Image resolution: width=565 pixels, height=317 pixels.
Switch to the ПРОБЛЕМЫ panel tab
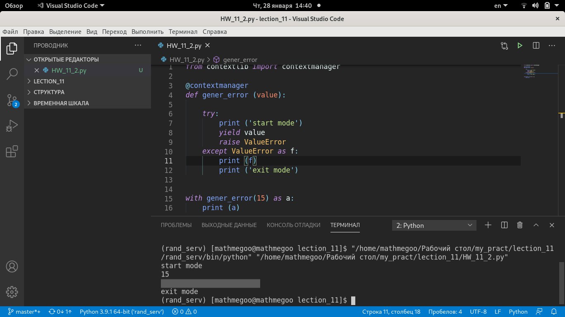pos(176,225)
